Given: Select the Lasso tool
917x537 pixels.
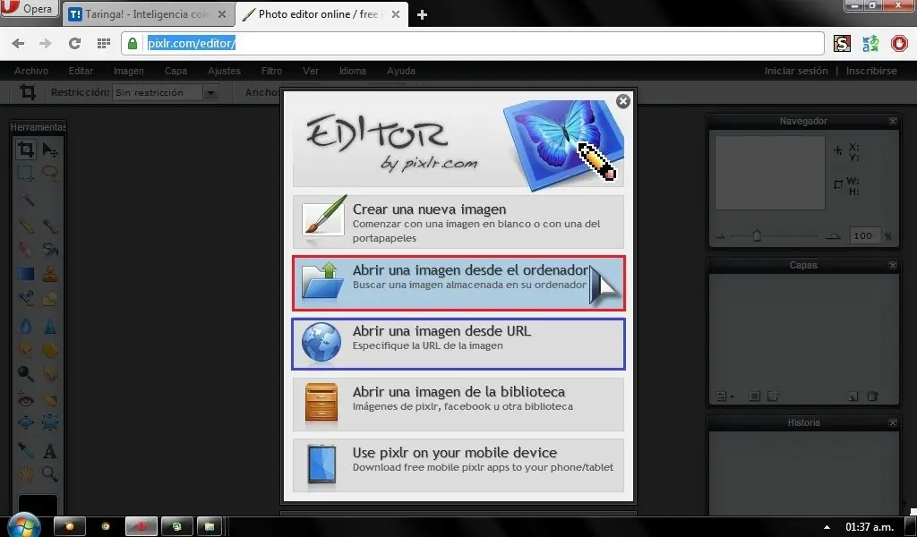Looking at the screenshot, I should pyautogui.click(x=50, y=174).
